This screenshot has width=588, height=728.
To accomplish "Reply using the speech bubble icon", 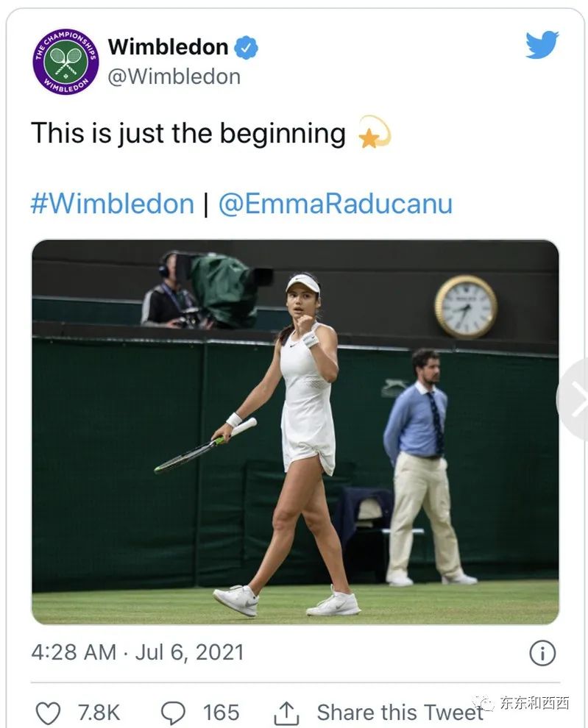I will (174, 713).
